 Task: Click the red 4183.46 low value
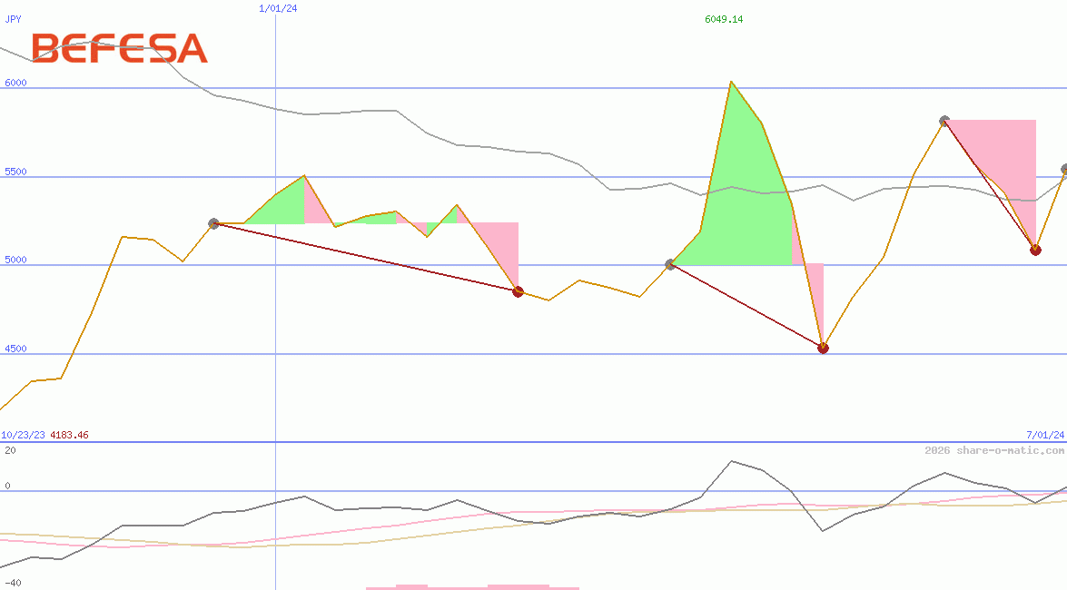pyautogui.click(x=69, y=435)
